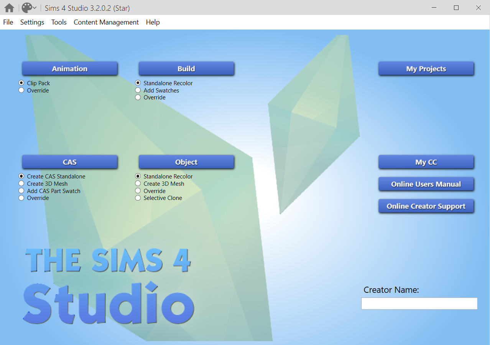Open the Help menu
Image resolution: width=490 pixels, height=345 pixels.
153,22
